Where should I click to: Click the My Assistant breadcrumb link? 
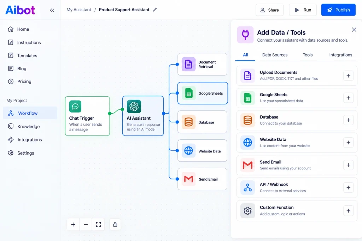[x=79, y=10]
